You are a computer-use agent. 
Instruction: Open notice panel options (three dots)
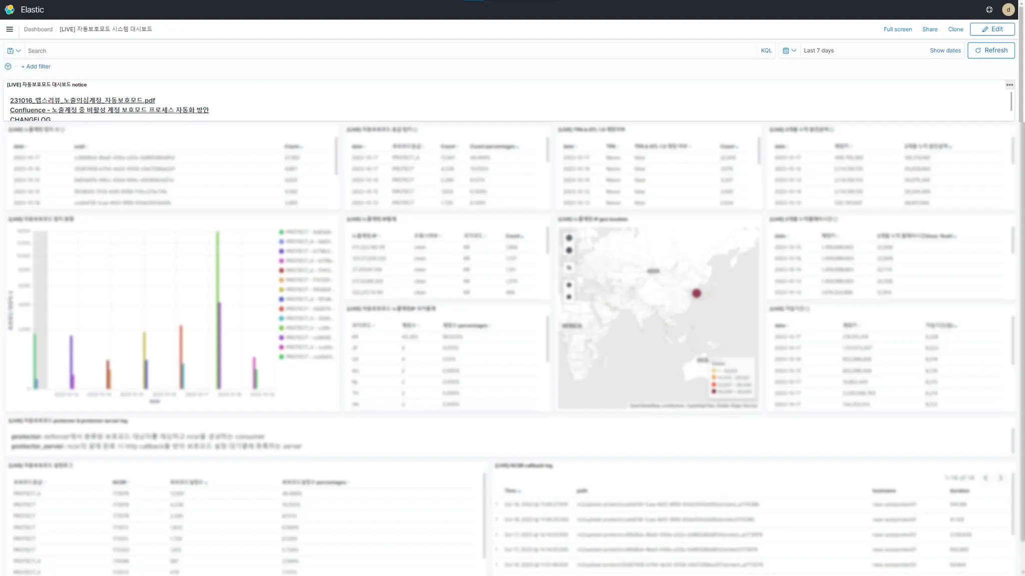(1009, 84)
